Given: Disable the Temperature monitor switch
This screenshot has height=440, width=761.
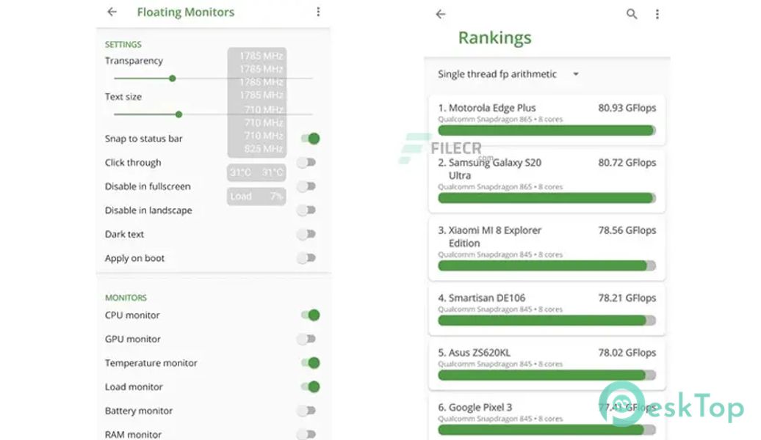Looking at the screenshot, I should click(x=310, y=363).
